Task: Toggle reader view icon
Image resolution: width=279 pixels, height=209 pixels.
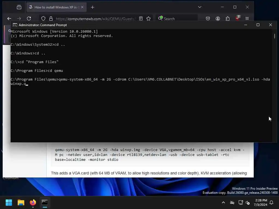Action: click(141, 19)
